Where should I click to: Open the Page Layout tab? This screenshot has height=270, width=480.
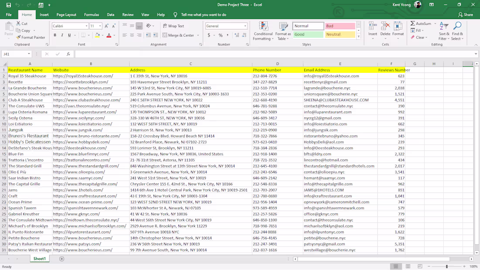pyautogui.click(x=66, y=15)
